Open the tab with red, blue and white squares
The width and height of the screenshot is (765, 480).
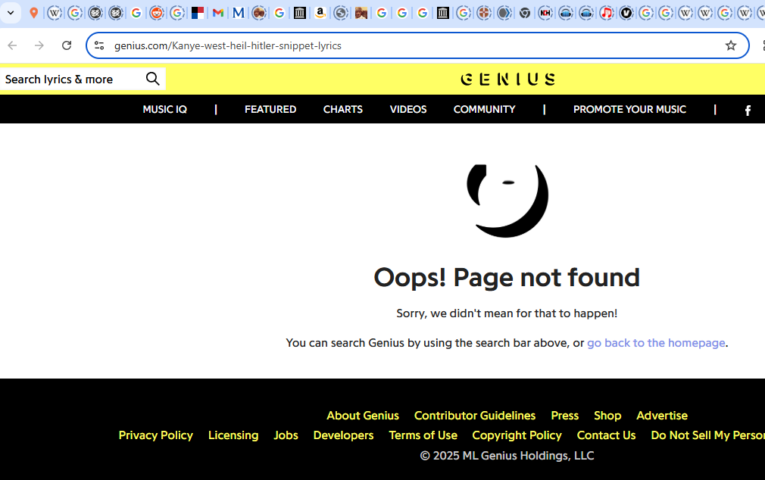198,13
